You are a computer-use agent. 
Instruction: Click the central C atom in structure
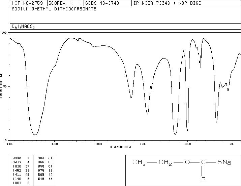[x=203, y=162]
